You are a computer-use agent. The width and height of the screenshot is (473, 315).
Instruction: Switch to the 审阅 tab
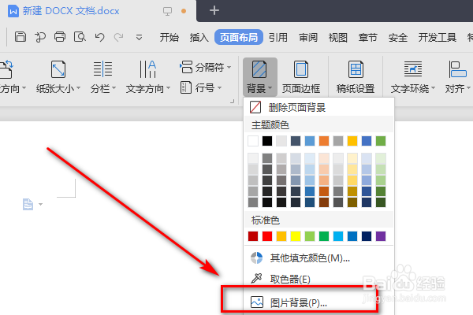pos(308,37)
